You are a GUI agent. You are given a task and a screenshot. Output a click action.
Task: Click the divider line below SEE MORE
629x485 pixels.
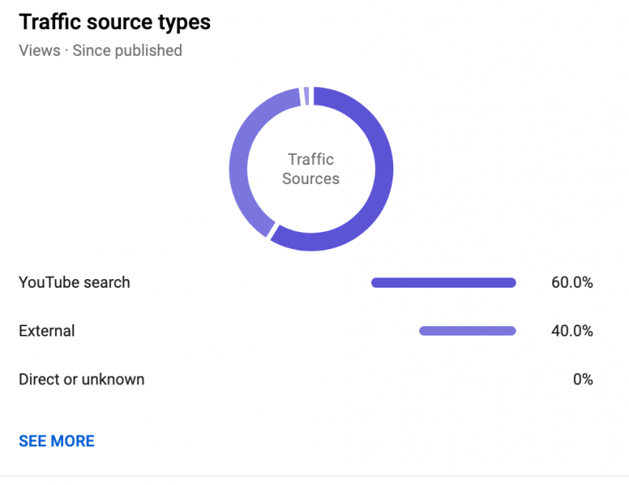[x=314, y=476]
